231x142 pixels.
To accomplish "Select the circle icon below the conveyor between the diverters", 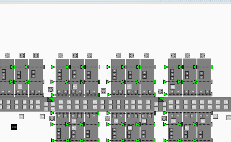I will tap(107, 118).
